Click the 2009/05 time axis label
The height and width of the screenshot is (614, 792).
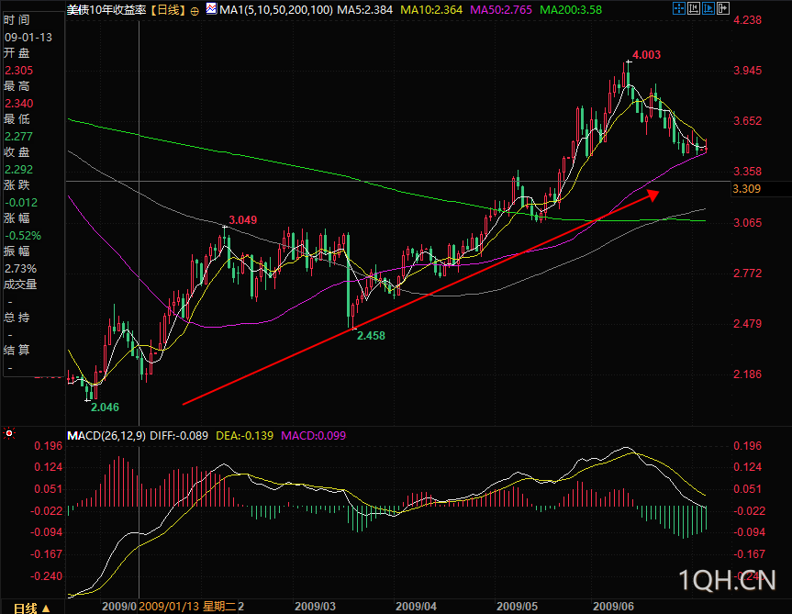click(518, 607)
